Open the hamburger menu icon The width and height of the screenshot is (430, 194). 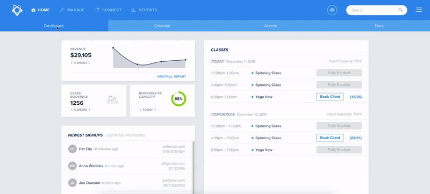419,10
